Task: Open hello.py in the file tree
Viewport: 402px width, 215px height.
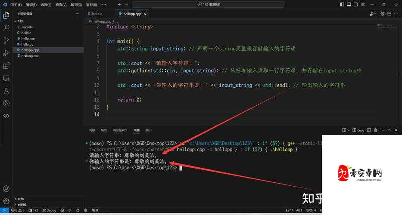Action: tap(48, 44)
